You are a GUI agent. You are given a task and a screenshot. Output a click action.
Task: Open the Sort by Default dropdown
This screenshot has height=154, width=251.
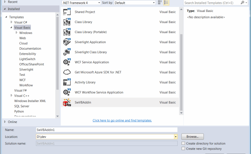pyautogui.click(x=135, y=3)
